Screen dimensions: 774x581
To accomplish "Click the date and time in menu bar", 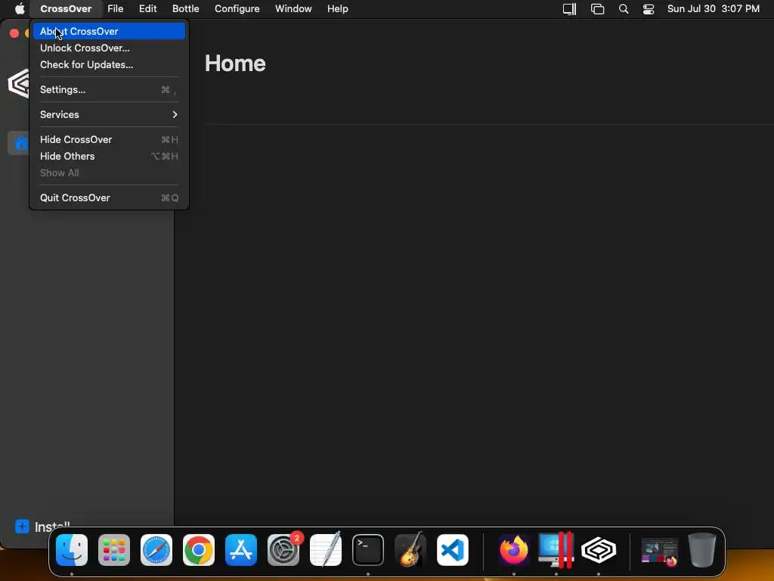I will pyautogui.click(x=714, y=9).
